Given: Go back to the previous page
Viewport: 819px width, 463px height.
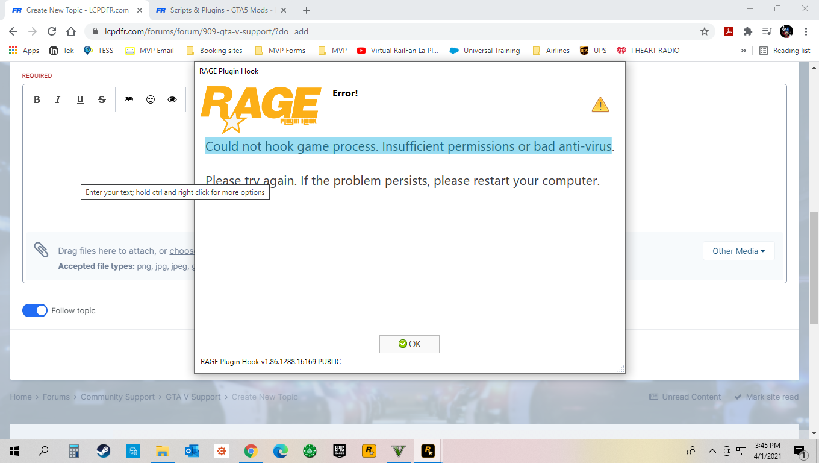Looking at the screenshot, I should pos(13,31).
